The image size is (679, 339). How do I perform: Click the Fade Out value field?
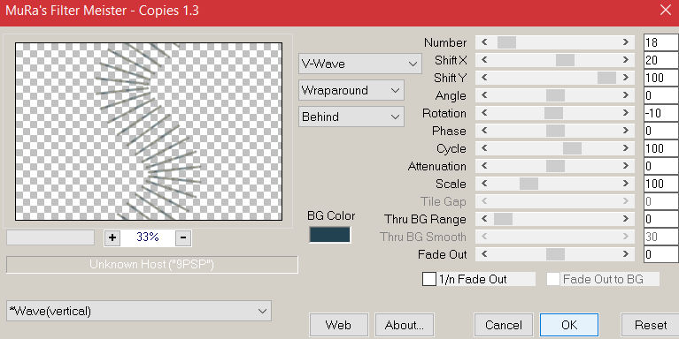point(661,254)
